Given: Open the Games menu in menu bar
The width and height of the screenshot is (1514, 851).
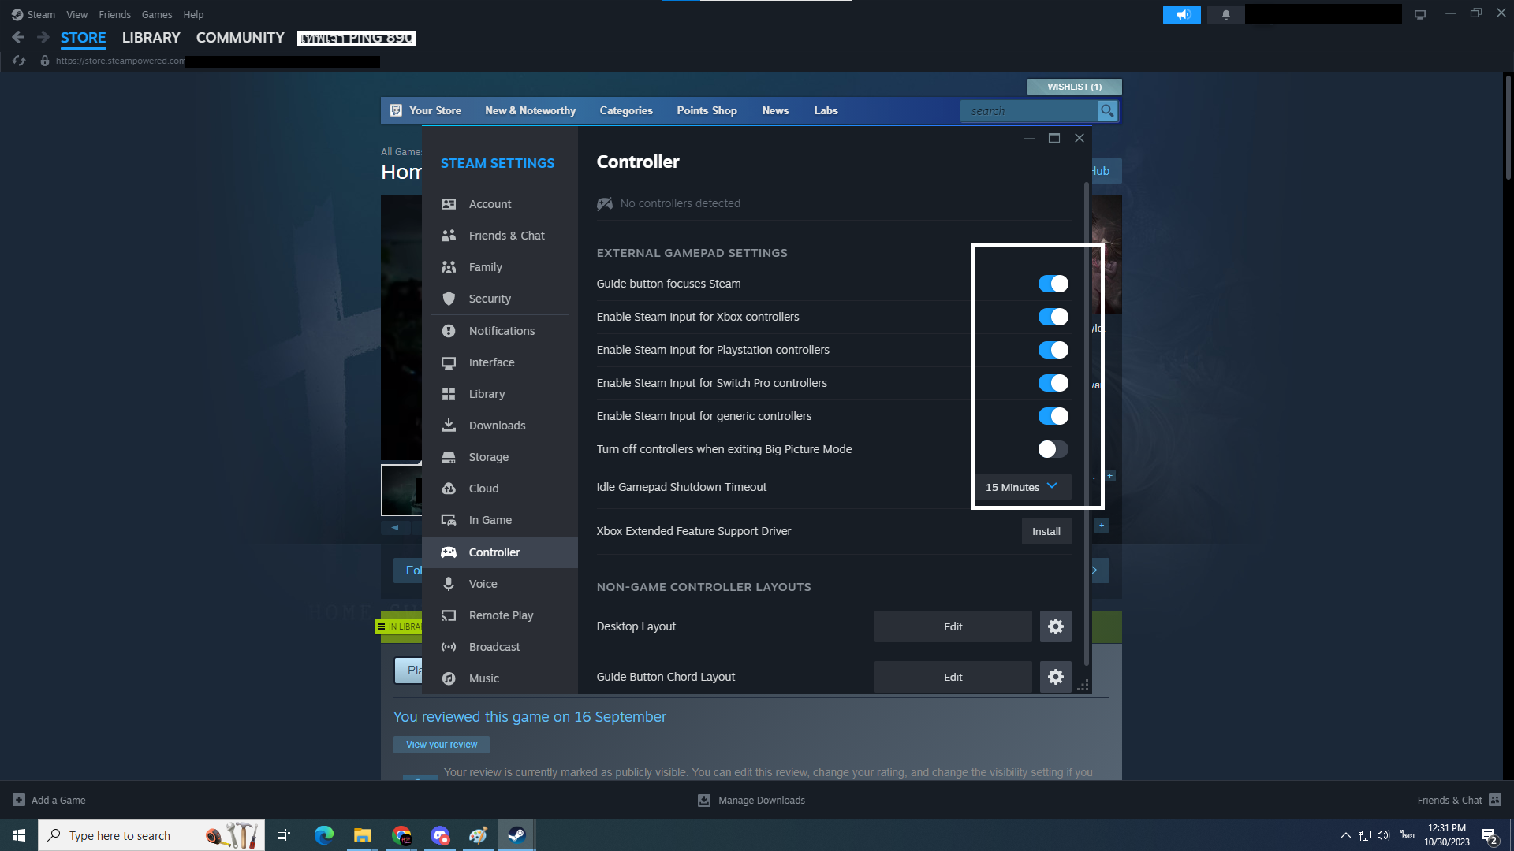Looking at the screenshot, I should point(156,15).
